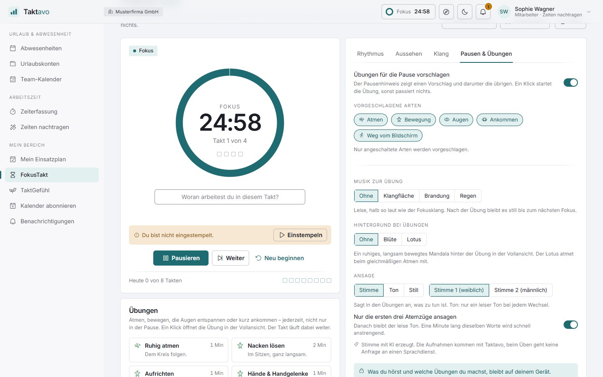Click the Einstempeln button
Viewport: 603px width, 377px height.
(300, 235)
